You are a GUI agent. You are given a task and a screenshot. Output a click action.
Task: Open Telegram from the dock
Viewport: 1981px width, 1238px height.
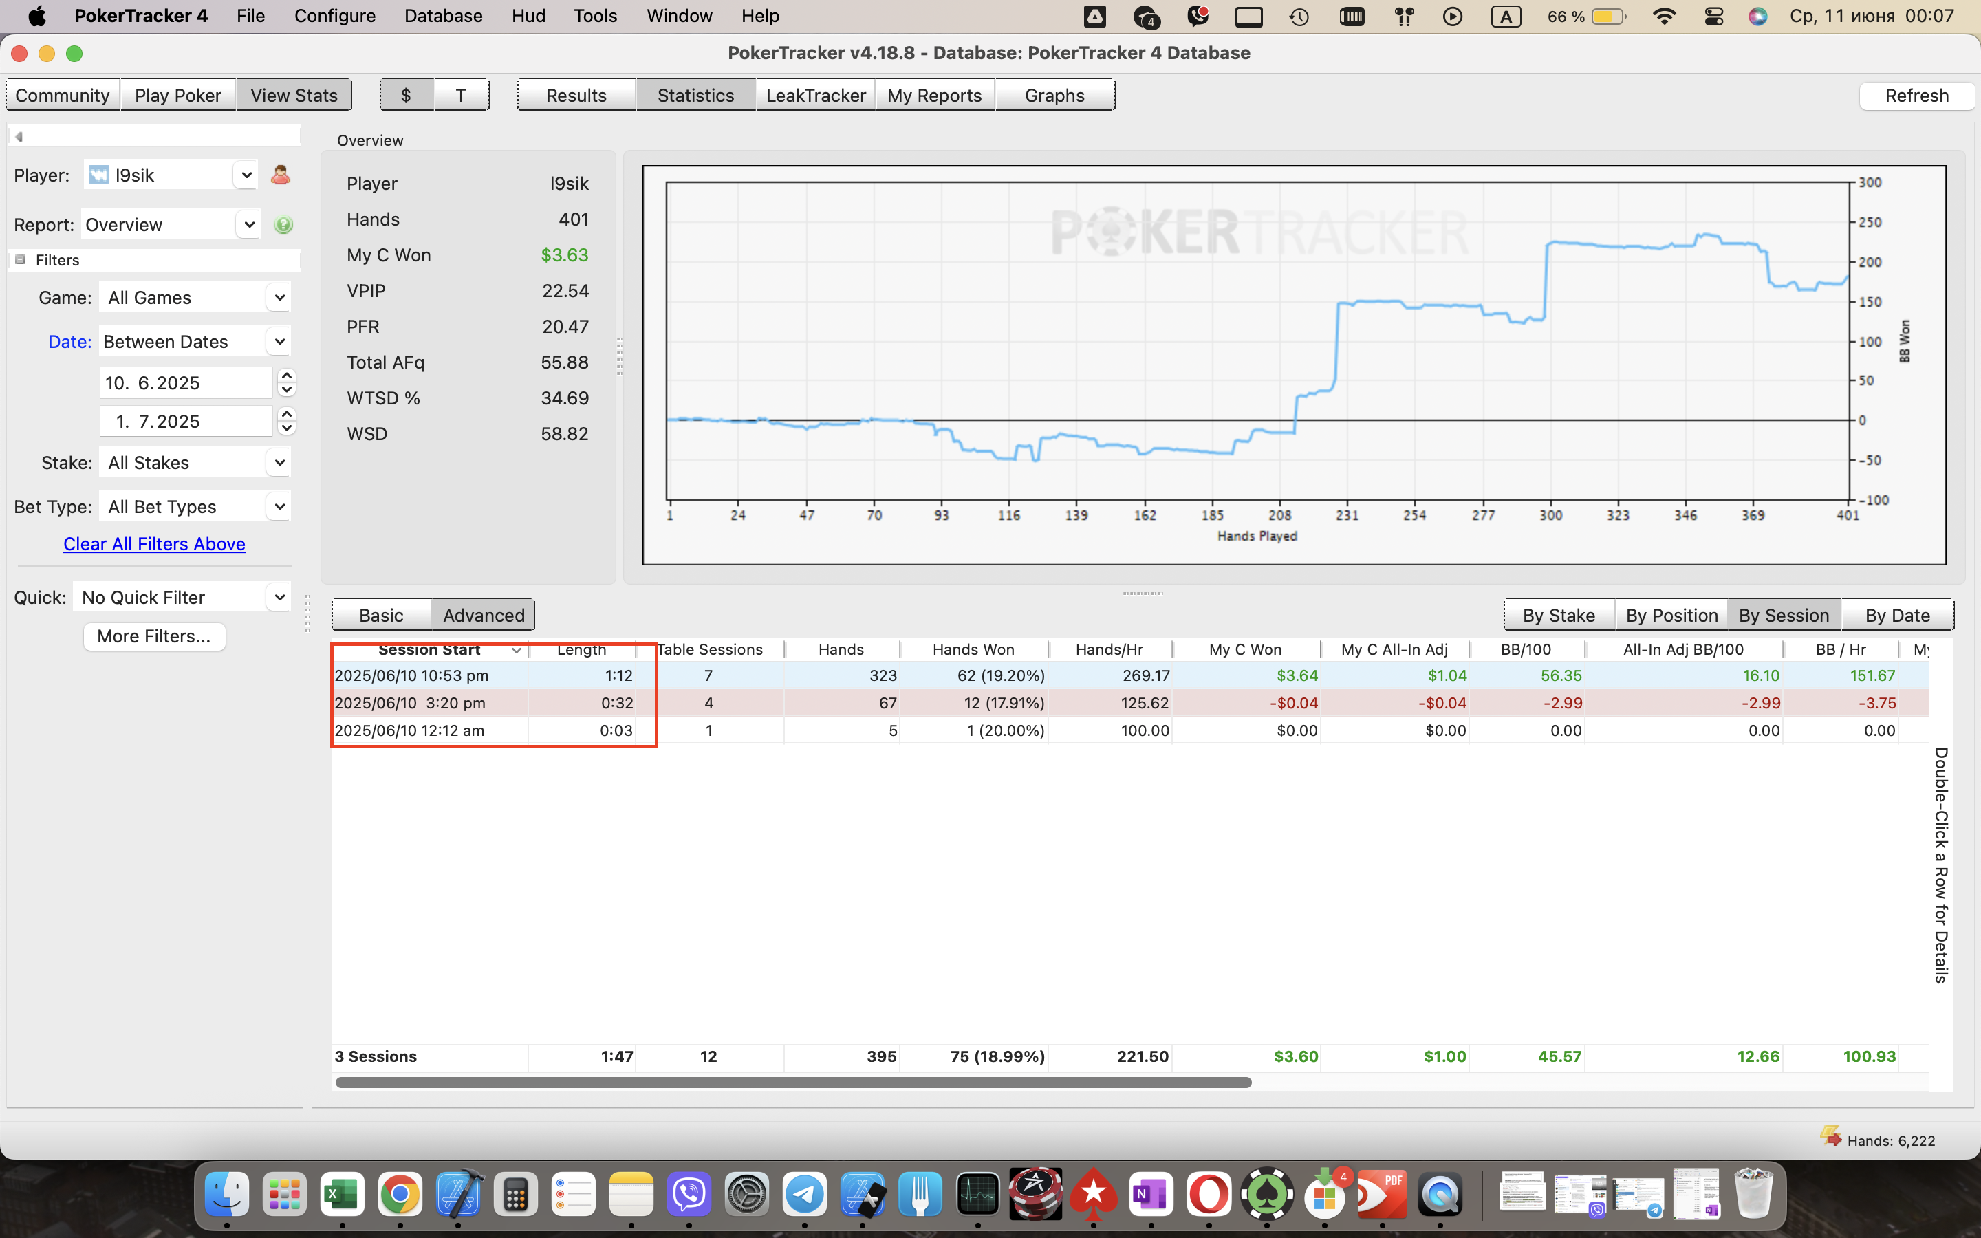click(805, 1195)
